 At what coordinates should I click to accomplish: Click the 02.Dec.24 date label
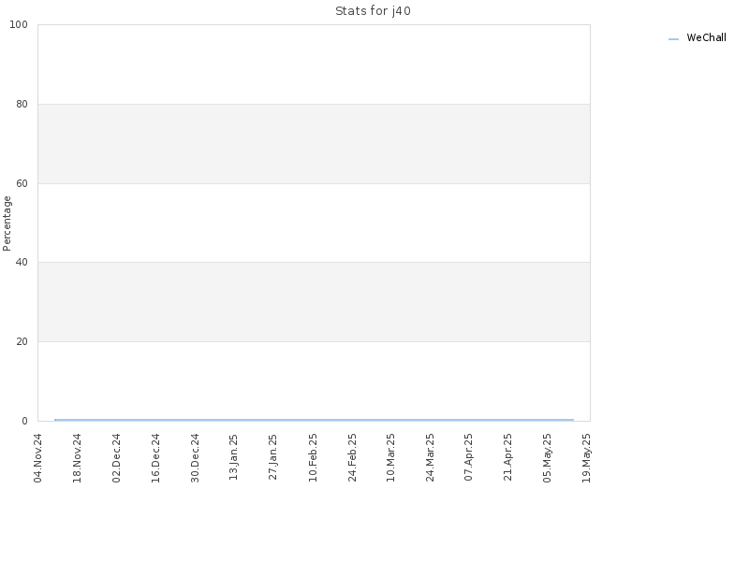[116, 458]
